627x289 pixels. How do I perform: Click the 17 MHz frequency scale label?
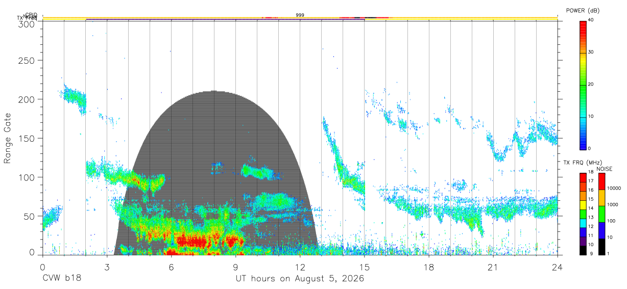tap(590, 181)
